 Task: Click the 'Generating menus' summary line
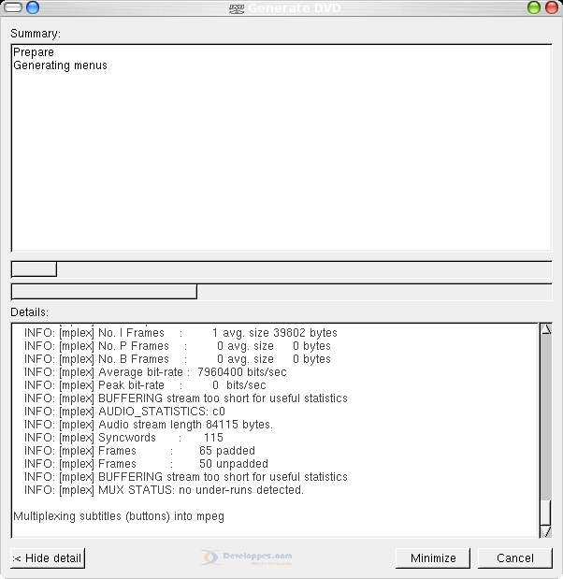pos(60,66)
